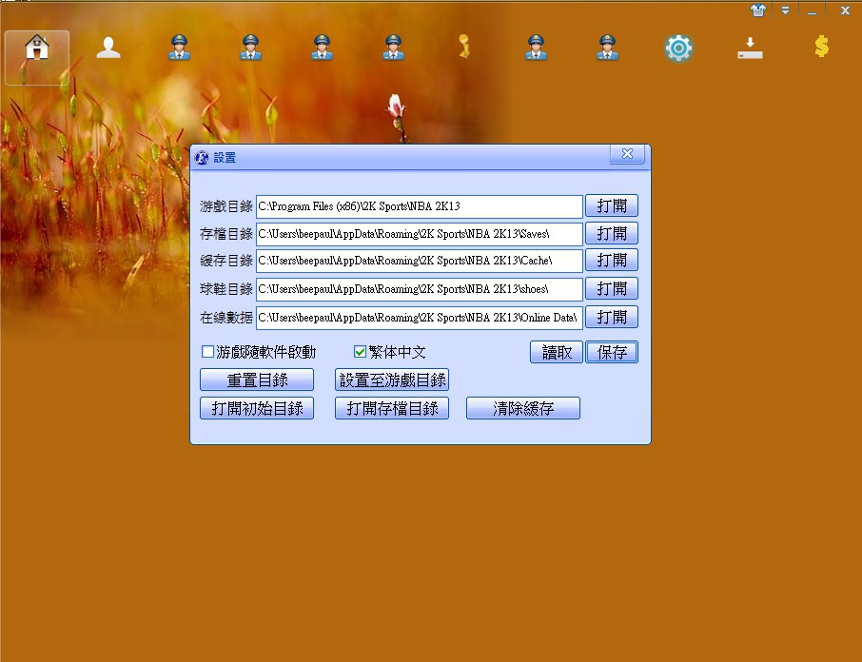Uncheck the 繁体中文 checkbox
Viewport: 862px width, 662px height.
point(361,352)
